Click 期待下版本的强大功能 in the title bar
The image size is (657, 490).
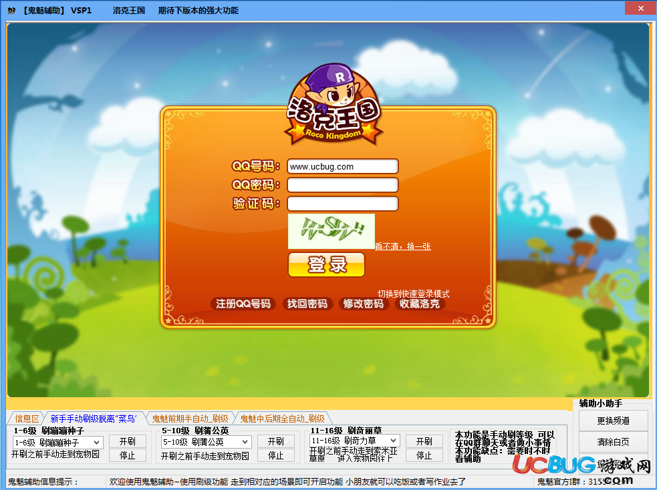tap(199, 11)
